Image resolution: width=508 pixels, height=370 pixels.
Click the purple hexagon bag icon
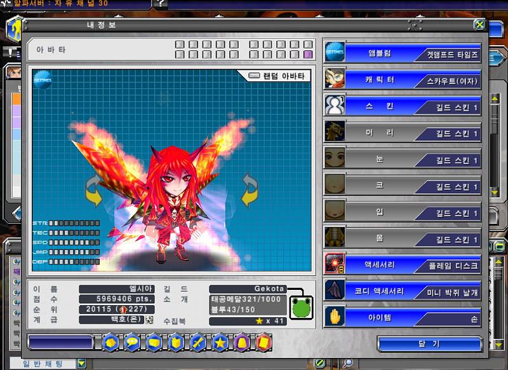tap(242, 343)
